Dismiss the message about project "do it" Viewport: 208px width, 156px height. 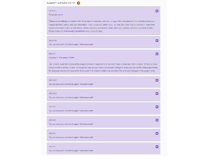(x=157, y=11)
